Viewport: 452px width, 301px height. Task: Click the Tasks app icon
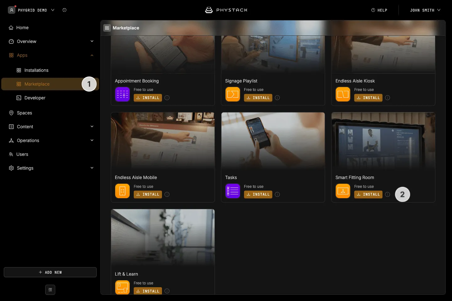pyautogui.click(x=233, y=191)
